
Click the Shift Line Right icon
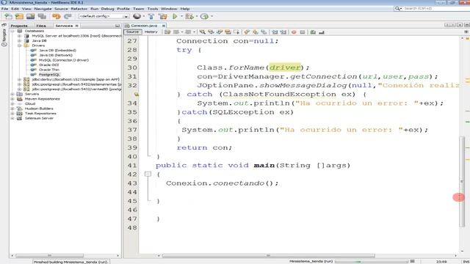(x=283, y=32)
